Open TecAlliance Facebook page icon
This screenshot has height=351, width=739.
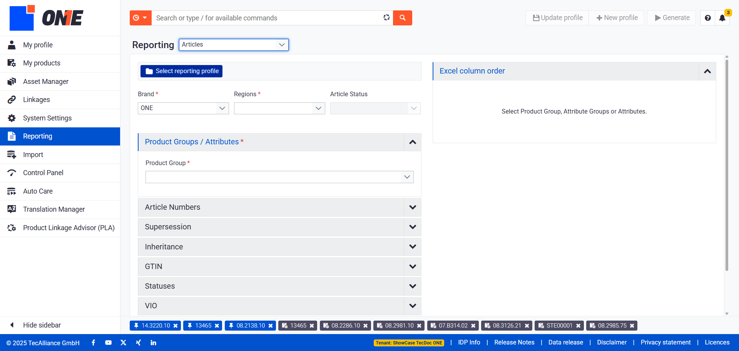[x=94, y=343]
